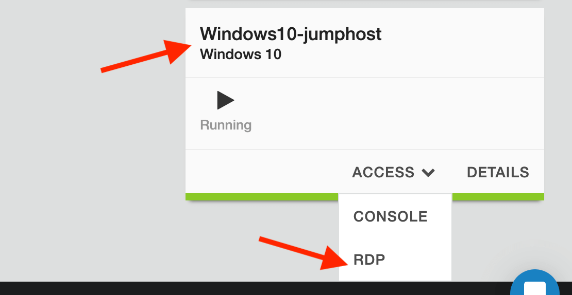Click the Windows10-jumphost machine title
This screenshot has height=295, width=572.
pyautogui.click(x=291, y=34)
